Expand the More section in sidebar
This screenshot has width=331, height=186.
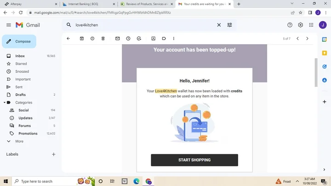[19, 141]
